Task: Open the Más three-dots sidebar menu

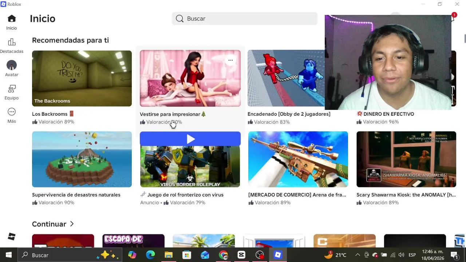Action: coord(12,112)
